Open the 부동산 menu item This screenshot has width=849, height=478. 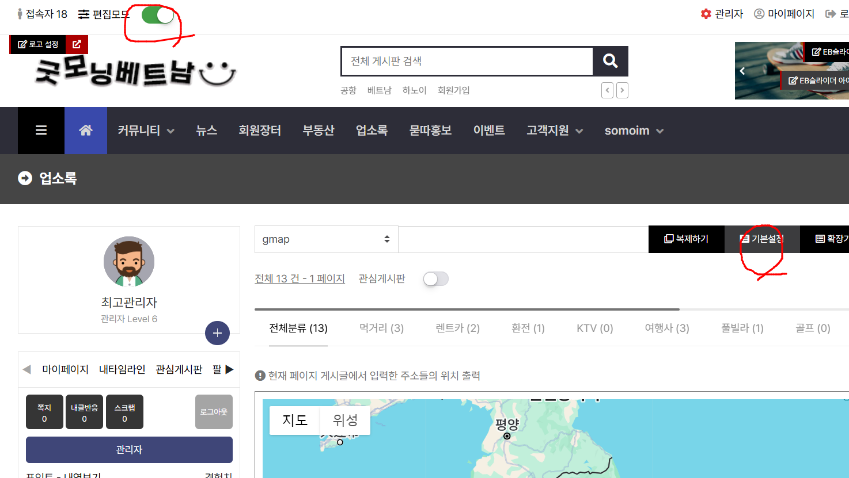pyautogui.click(x=319, y=131)
